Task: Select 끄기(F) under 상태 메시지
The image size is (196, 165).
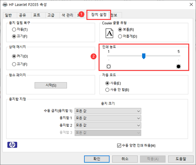Action: pyautogui.click(x=20, y=64)
